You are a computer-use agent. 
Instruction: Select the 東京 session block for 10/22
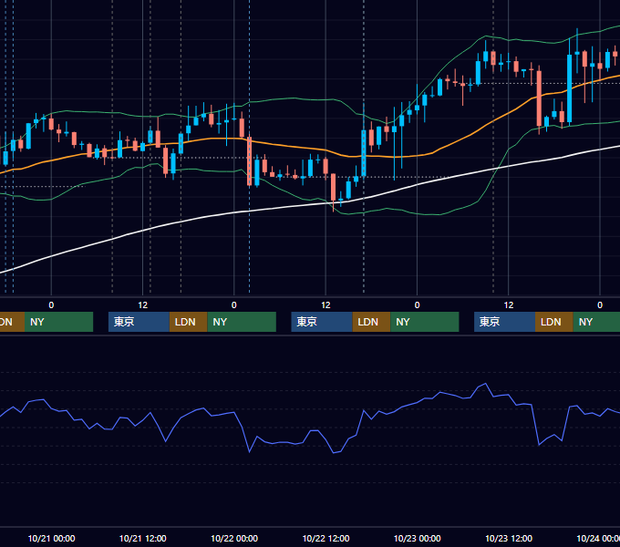pyautogui.click(x=322, y=322)
